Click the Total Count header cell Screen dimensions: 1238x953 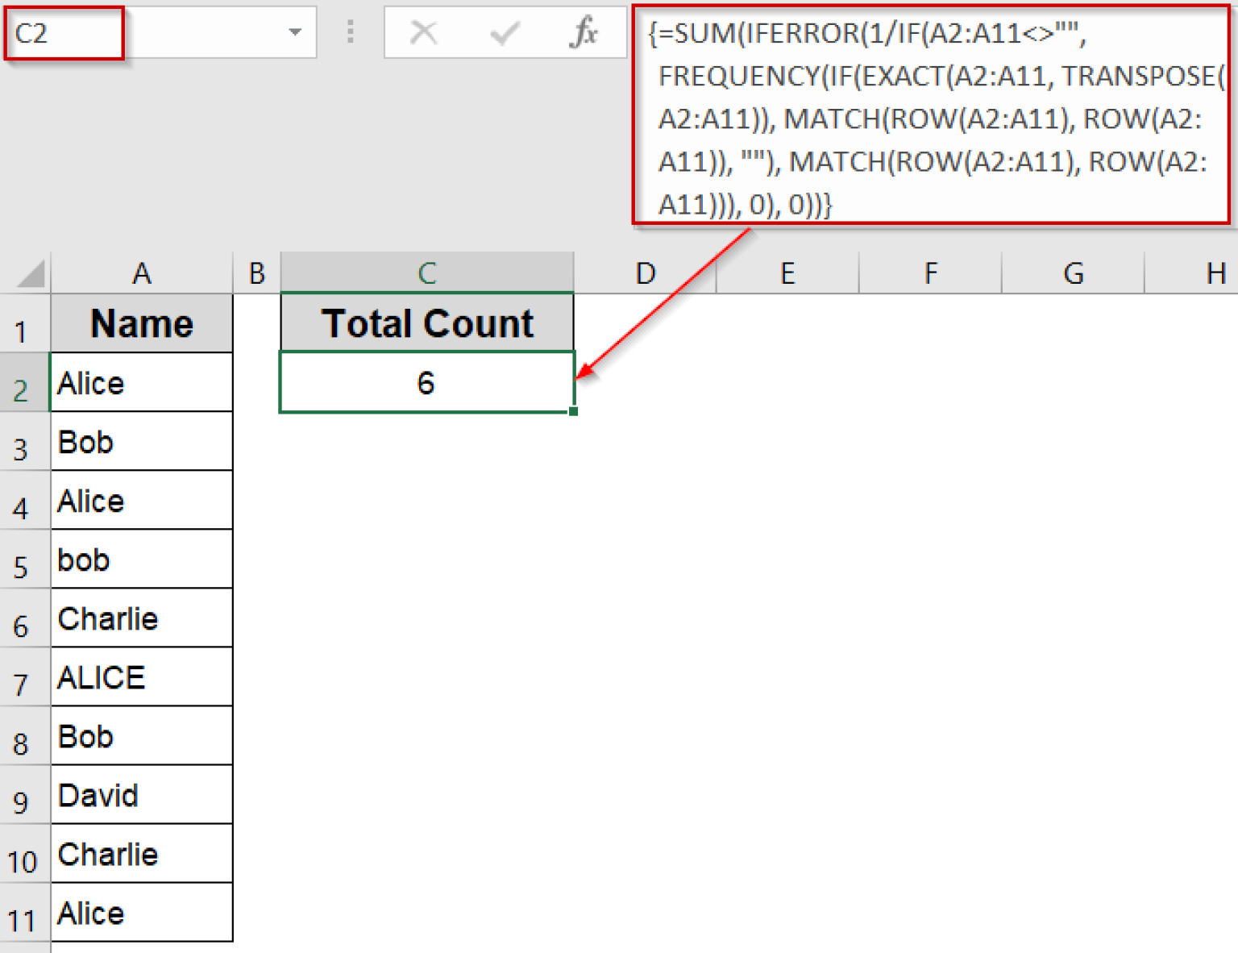(426, 323)
